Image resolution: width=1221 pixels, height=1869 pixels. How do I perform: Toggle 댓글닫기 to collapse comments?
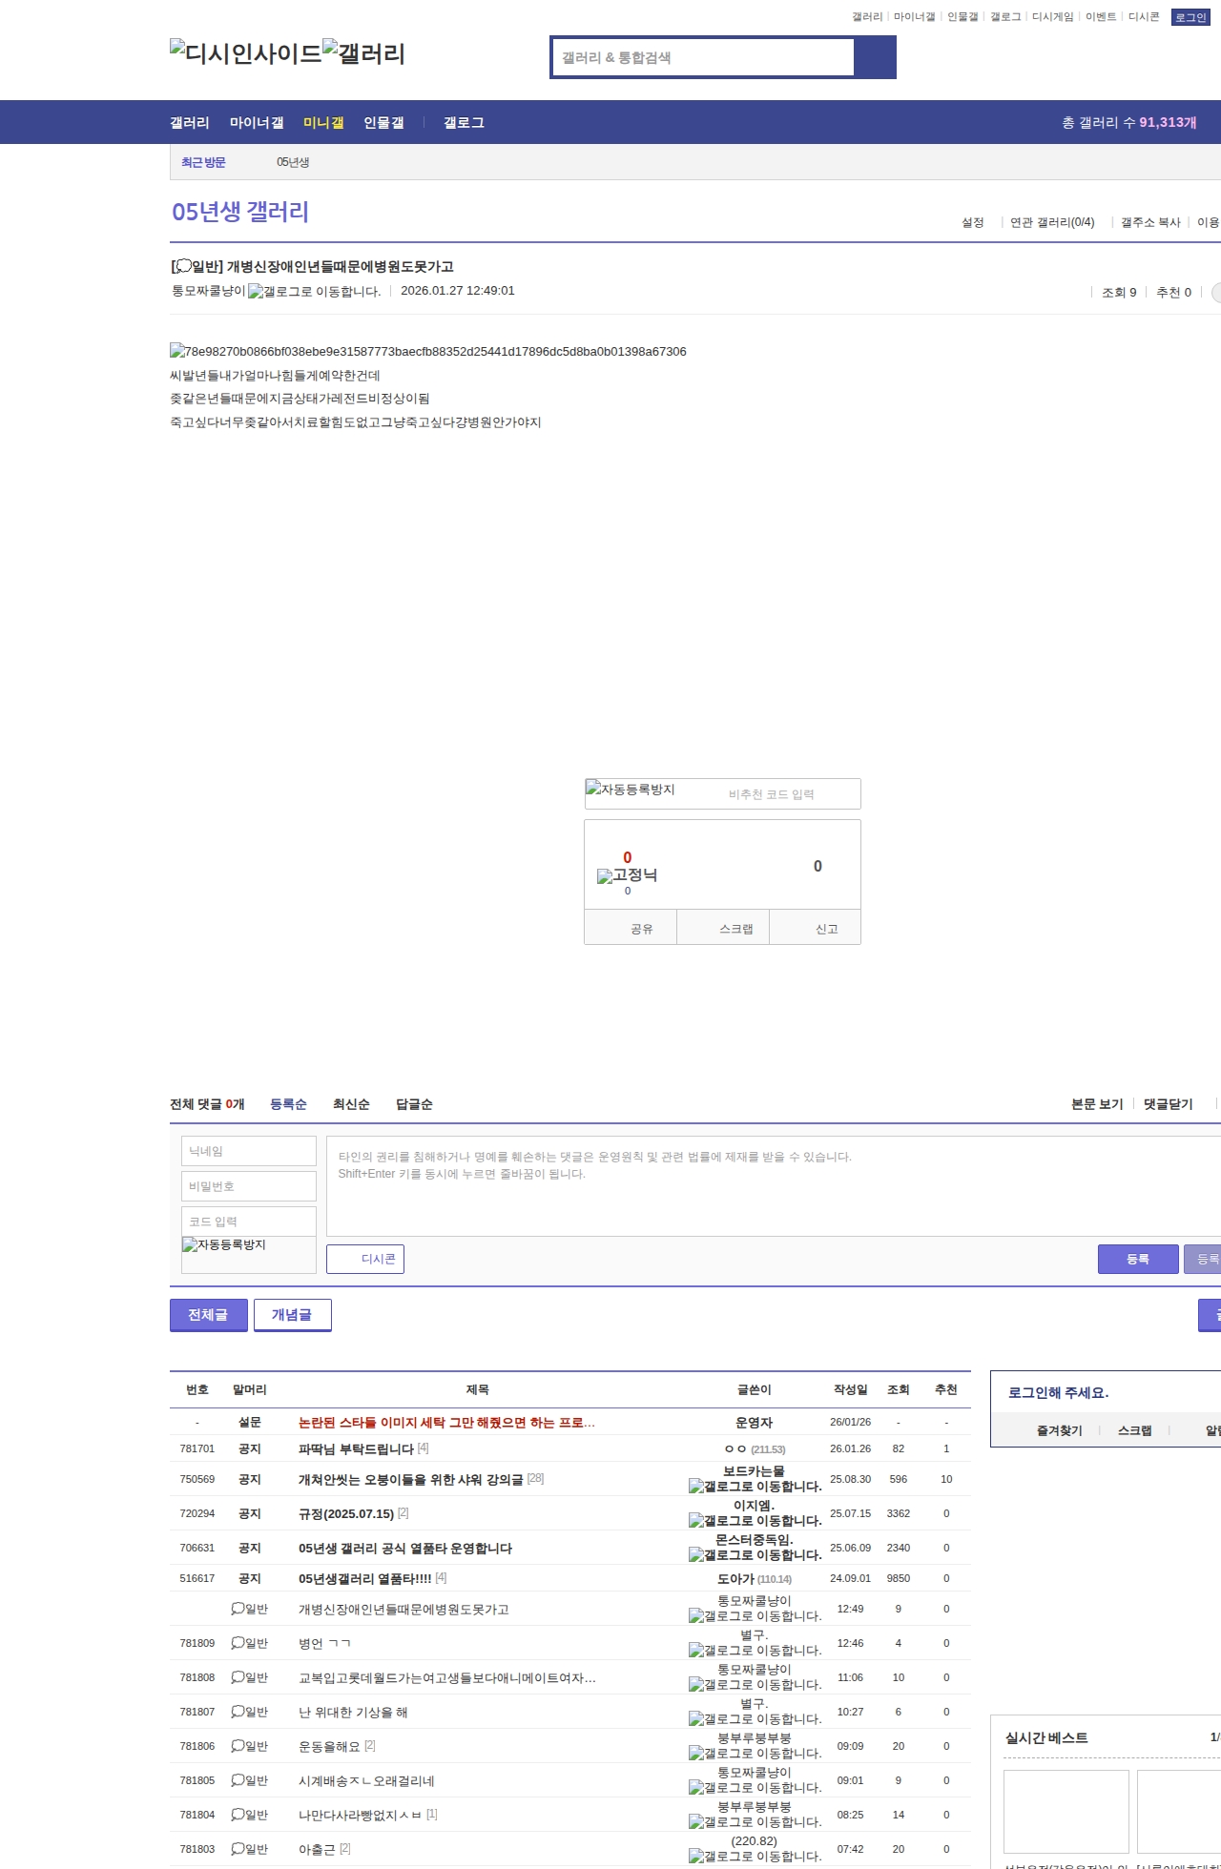click(x=1168, y=1104)
